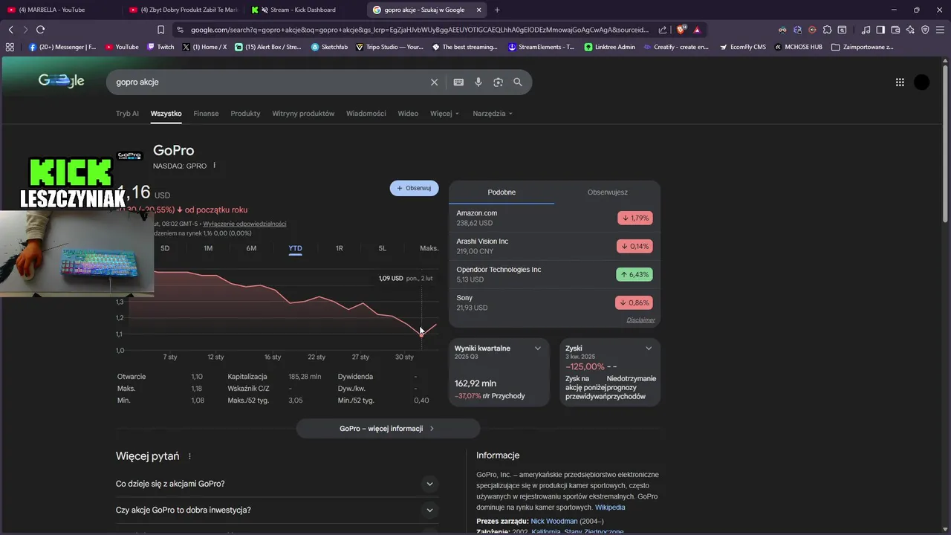Click the magnifier search icon

point(518,82)
